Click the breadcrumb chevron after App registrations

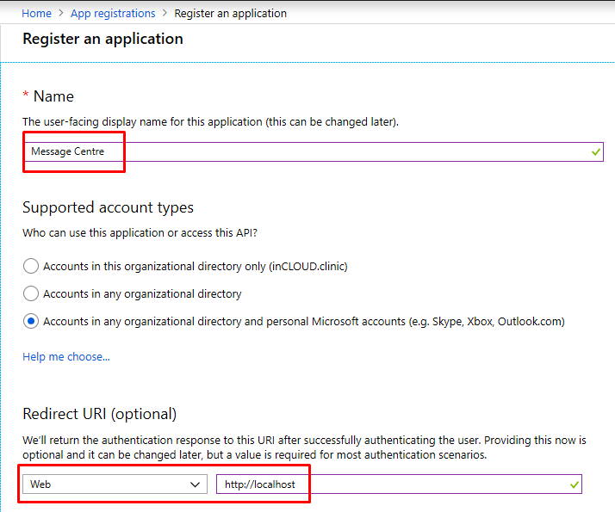(x=165, y=13)
